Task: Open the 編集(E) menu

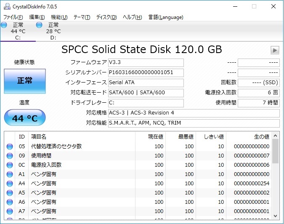Action: [37, 17]
